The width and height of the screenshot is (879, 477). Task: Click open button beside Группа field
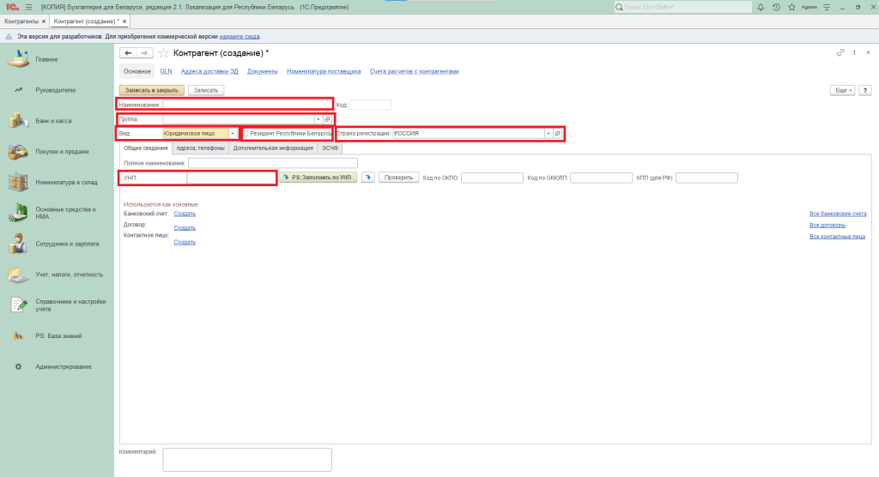(x=327, y=119)
